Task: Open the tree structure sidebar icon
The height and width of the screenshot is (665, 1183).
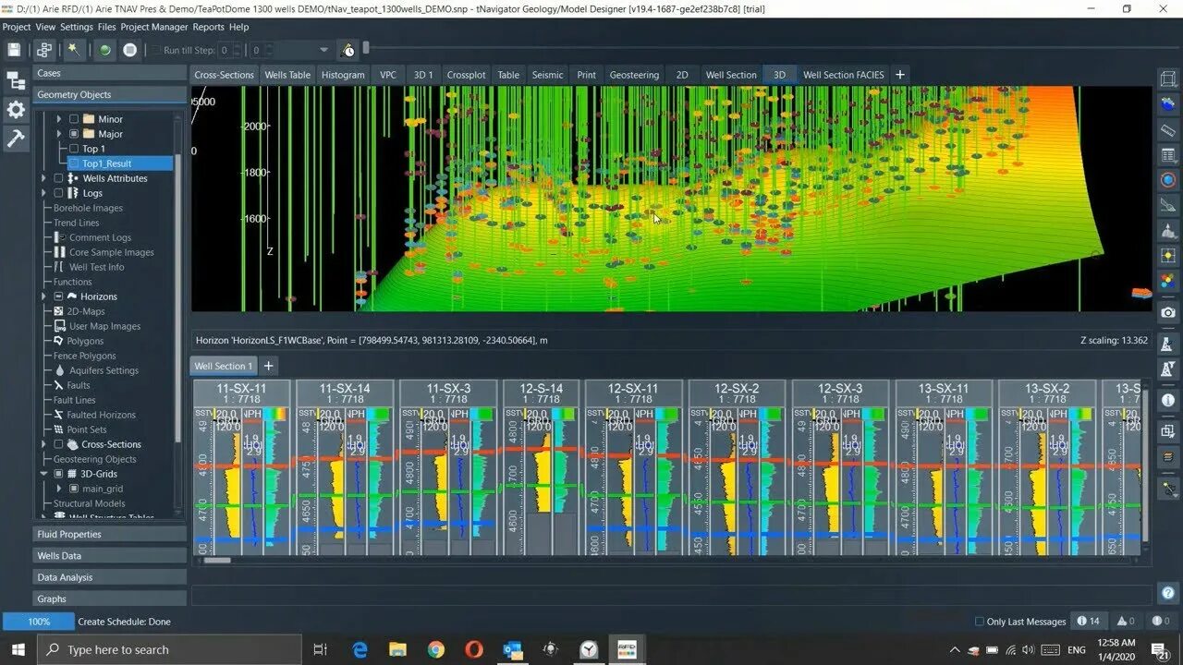Action: [x=16, y=81]
